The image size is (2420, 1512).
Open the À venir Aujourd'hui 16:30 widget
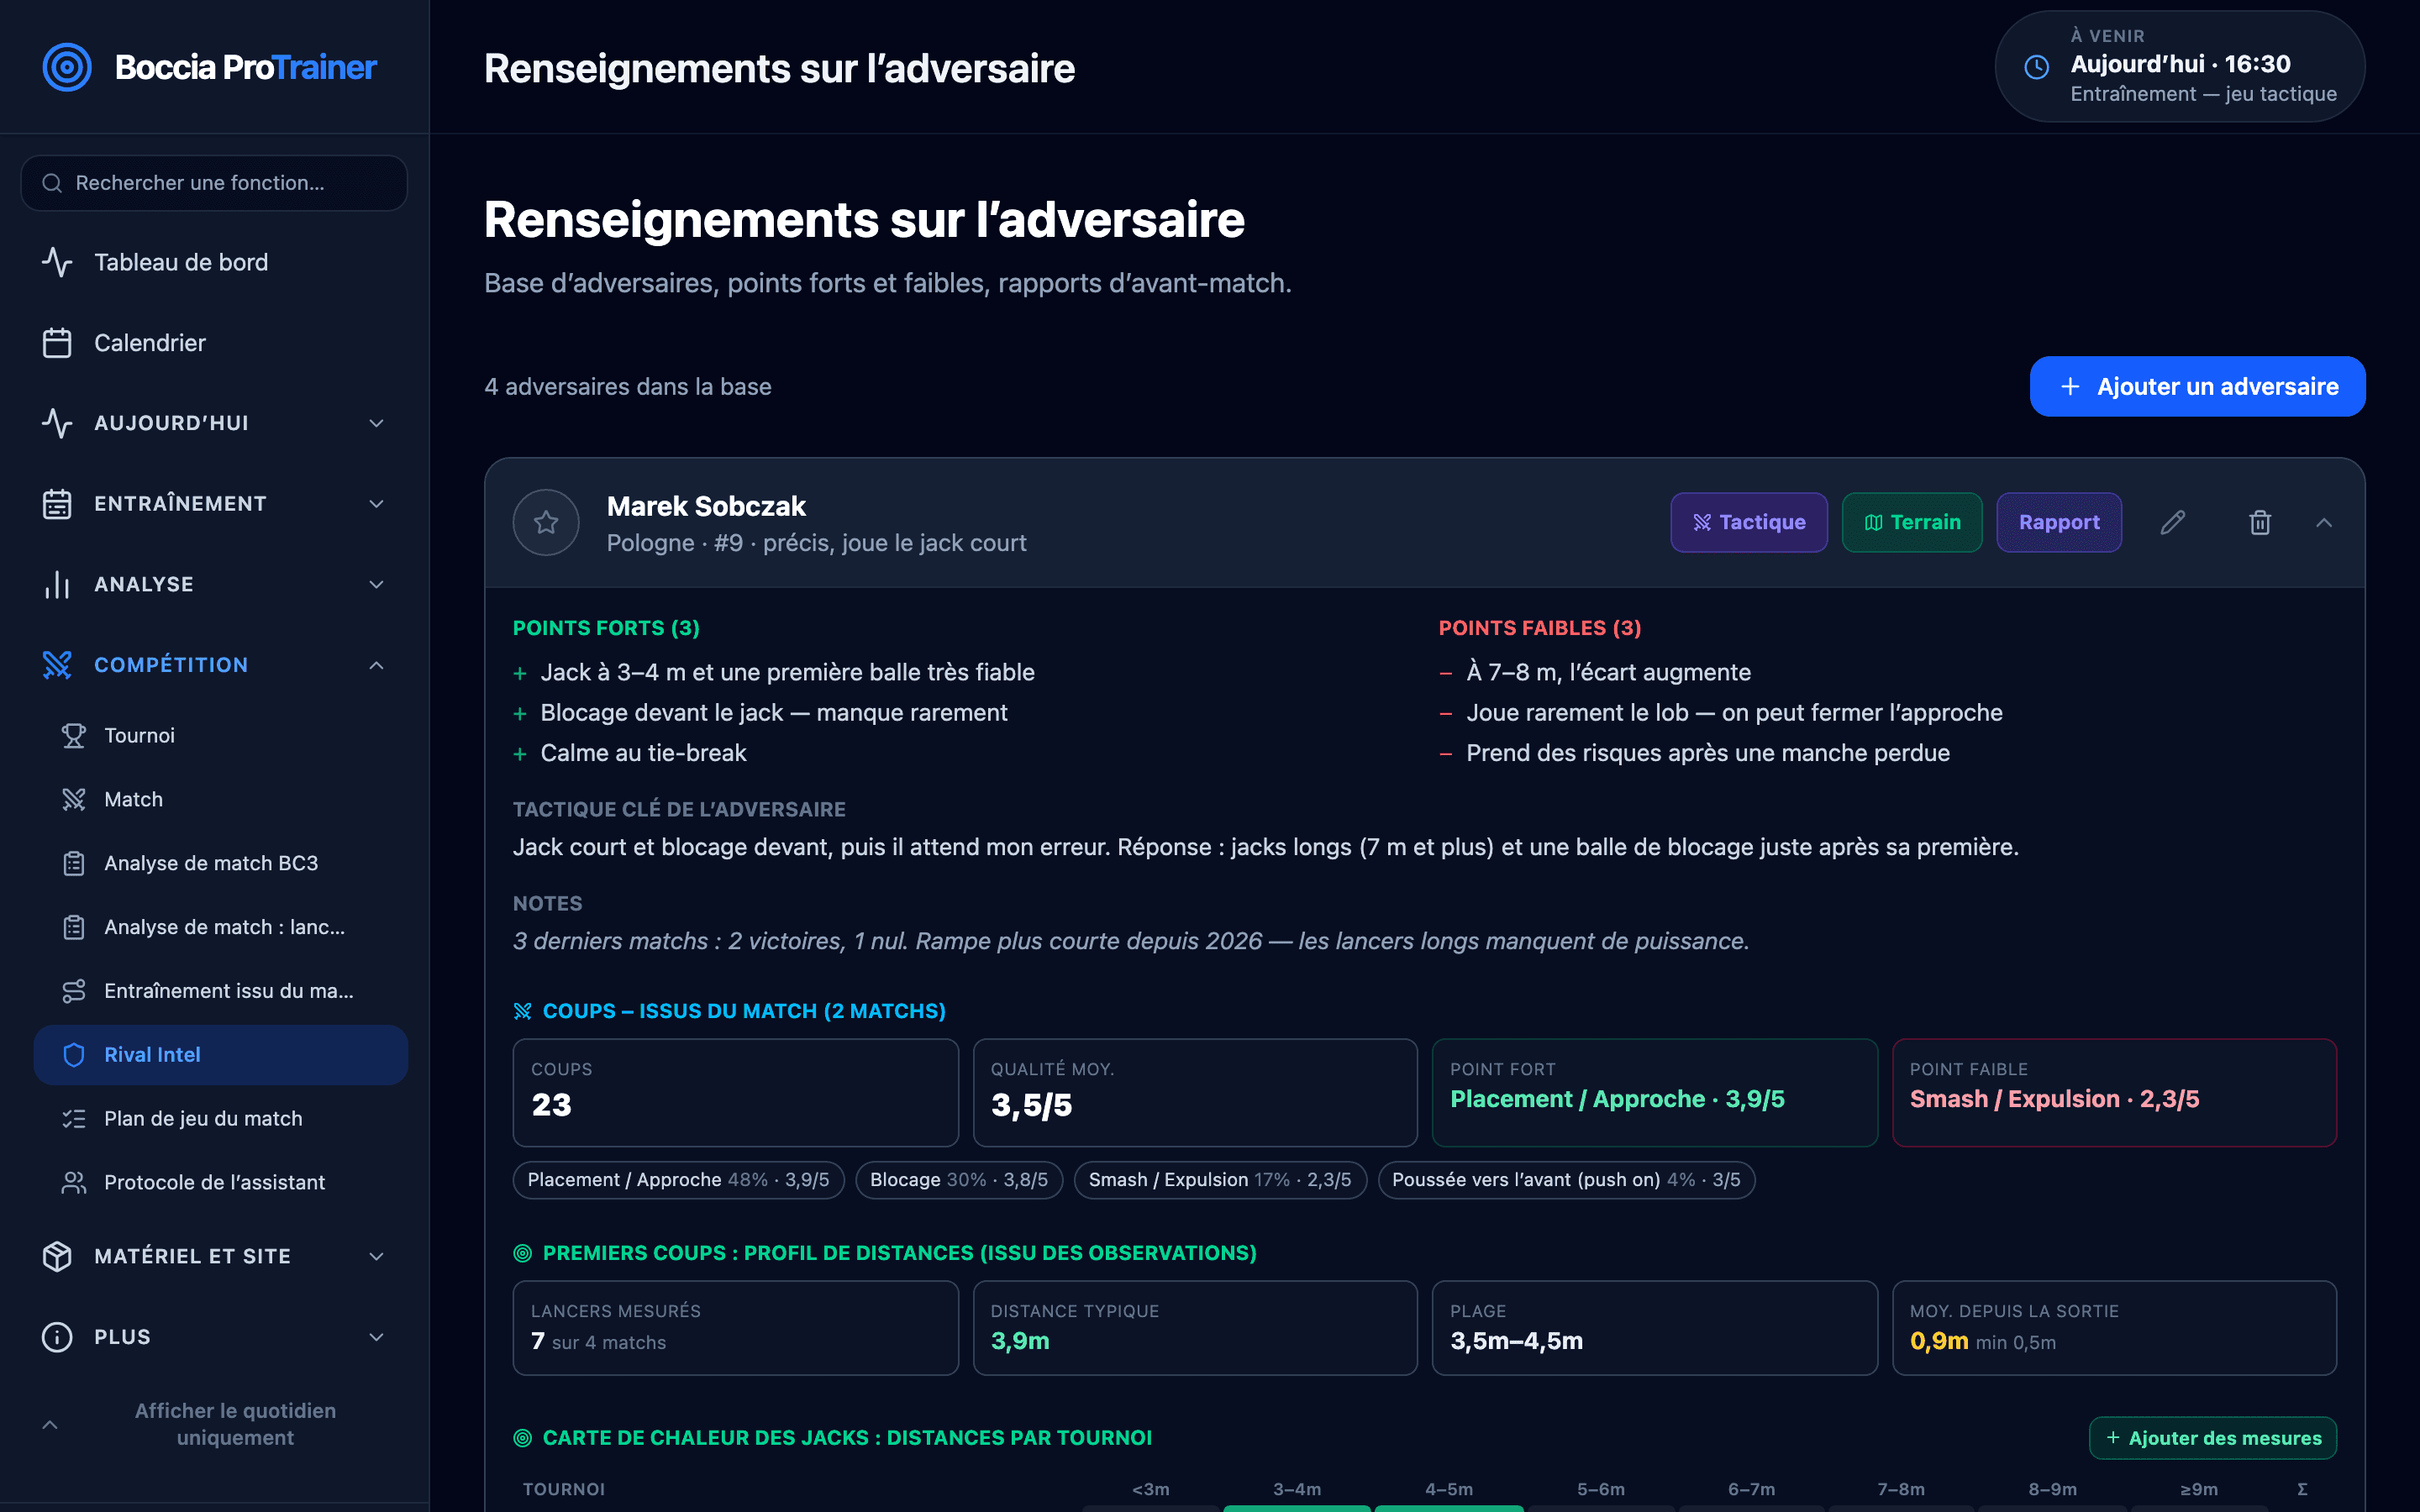tap(2180, 66)
